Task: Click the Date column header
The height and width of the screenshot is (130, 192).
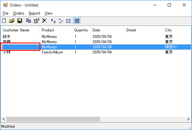Action: 107,30
